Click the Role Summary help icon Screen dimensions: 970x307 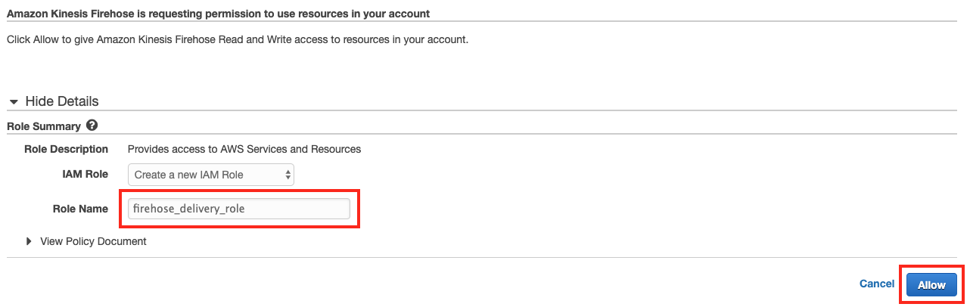(x=92, y=126)
